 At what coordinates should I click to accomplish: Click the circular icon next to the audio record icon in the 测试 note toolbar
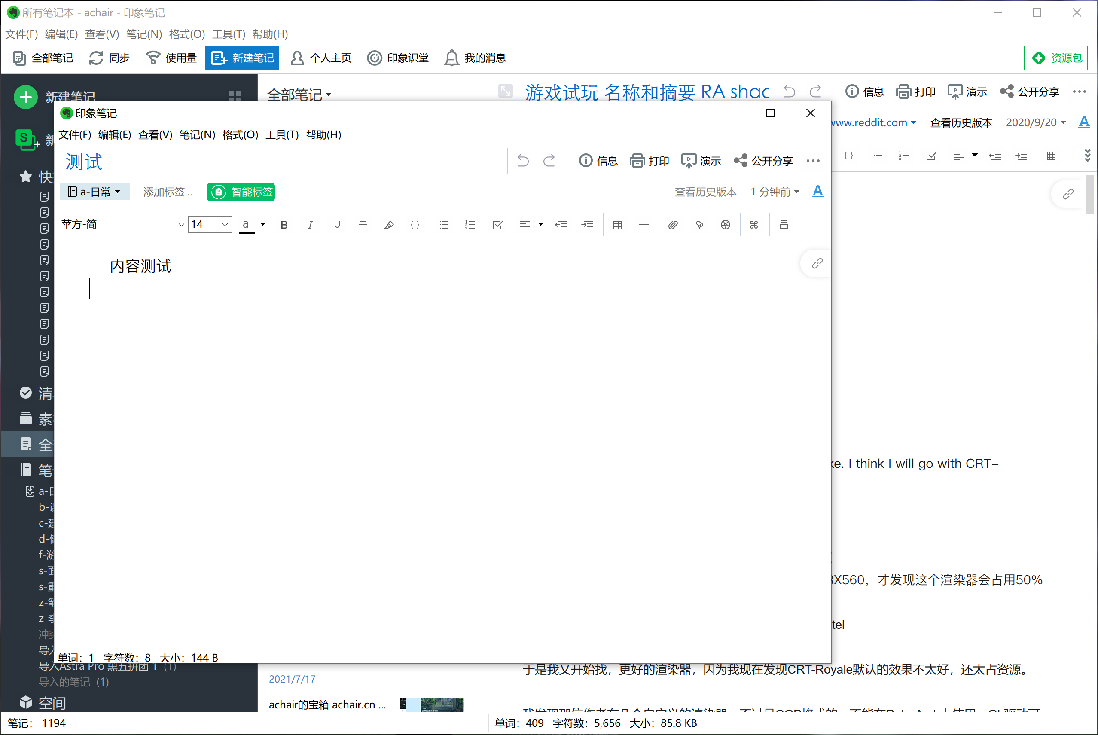(726, 225)
